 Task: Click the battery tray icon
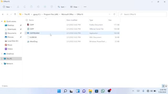click(x=155, y=91)
